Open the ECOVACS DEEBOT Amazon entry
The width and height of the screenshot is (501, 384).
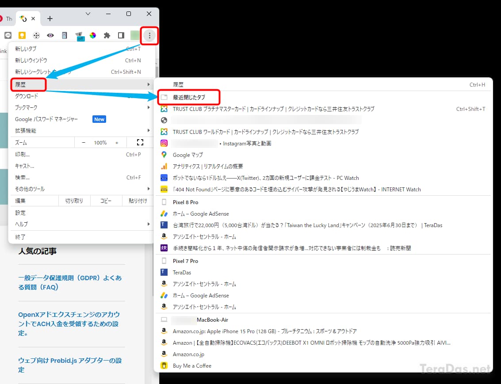[x=323, y=343]
